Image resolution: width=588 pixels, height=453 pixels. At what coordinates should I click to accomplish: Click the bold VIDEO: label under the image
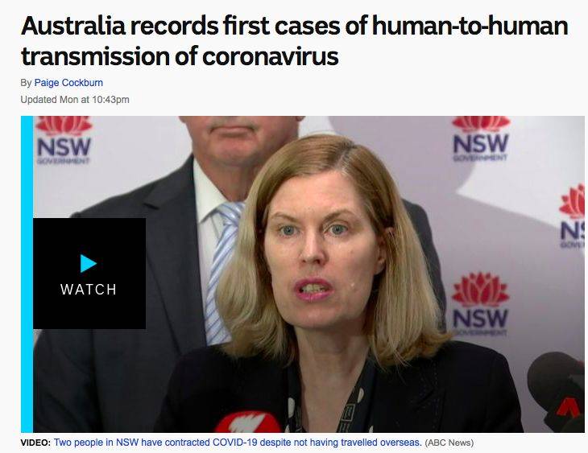35,443
